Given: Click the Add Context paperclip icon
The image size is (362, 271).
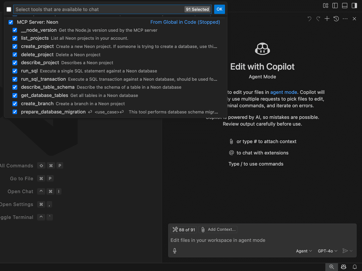Looking at the screenshot, I should click(203, 229).
